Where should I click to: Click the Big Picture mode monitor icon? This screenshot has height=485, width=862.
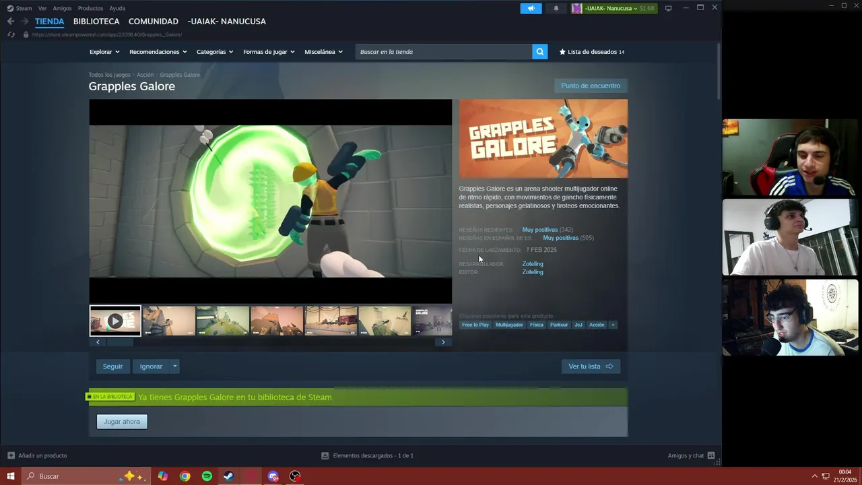click(668, 8)
